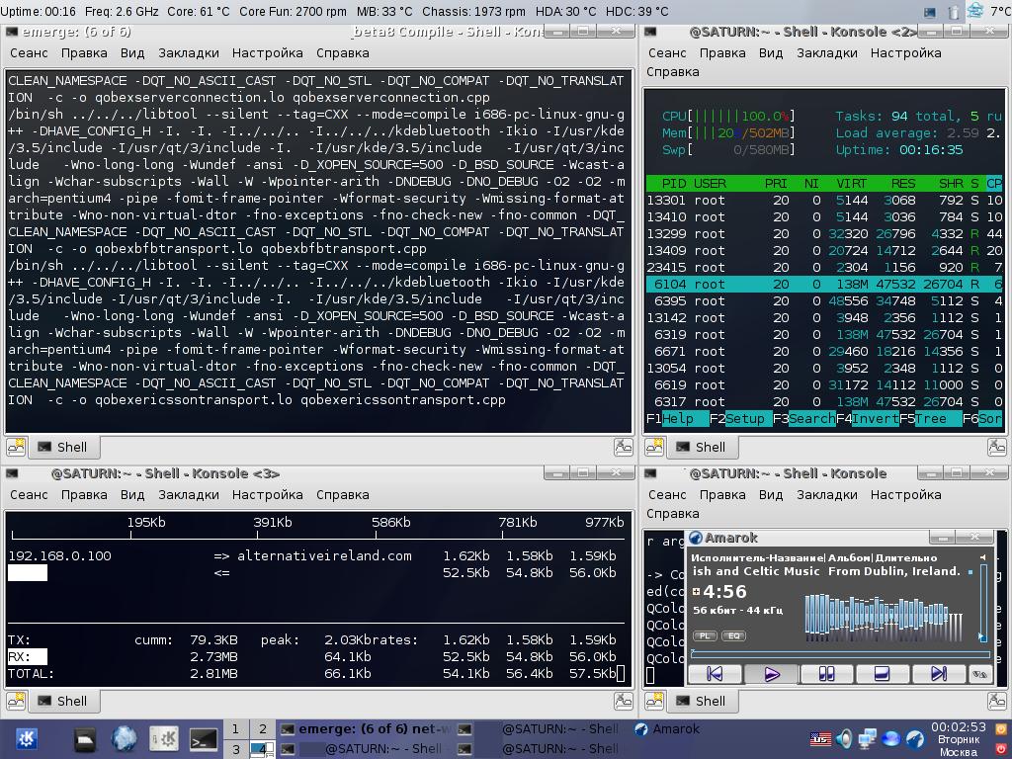
Task: Toggle time display mode next to 4:56
Action: [697, 592]
